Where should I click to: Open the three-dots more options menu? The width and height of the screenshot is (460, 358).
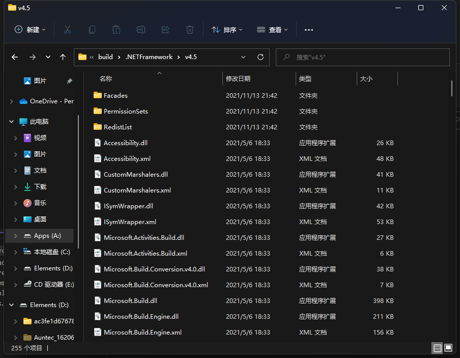click(309, 30)
